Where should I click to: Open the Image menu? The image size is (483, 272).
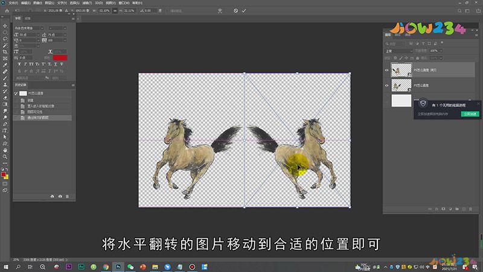37,3
